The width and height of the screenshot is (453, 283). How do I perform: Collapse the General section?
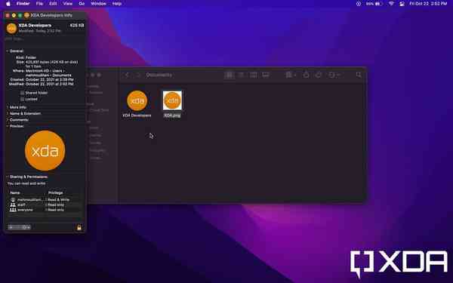(x=8, y=51)
